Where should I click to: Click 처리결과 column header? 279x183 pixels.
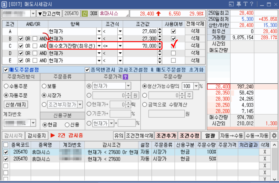[x=249, y=145]
